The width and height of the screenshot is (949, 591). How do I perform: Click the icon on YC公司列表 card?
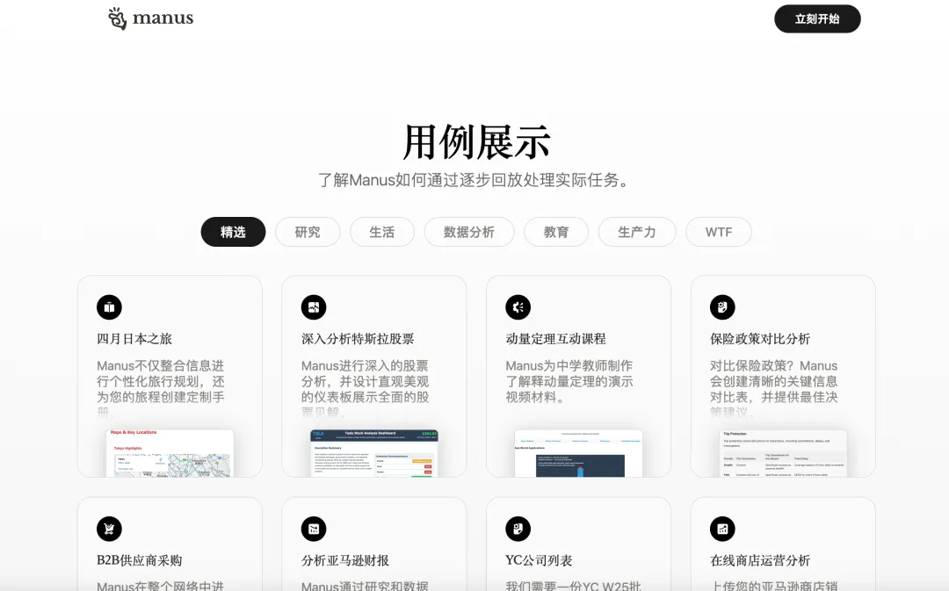518,529
